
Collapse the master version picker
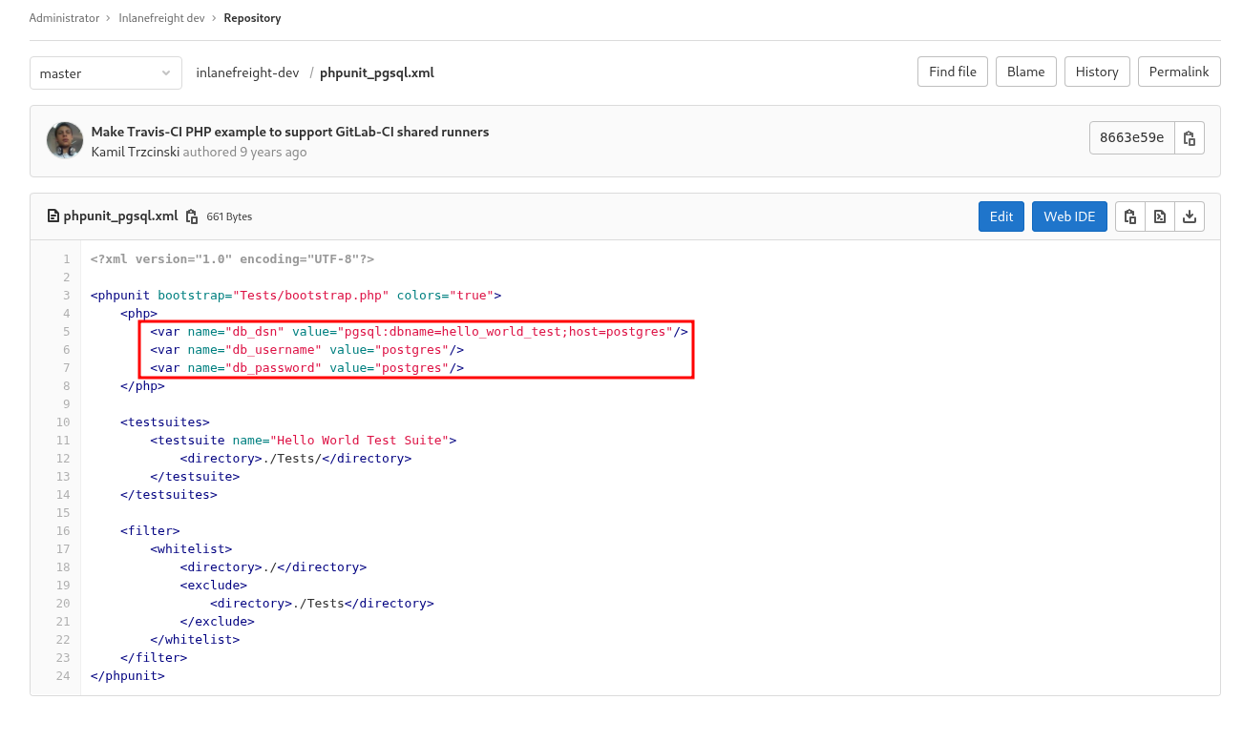[105, 72]
